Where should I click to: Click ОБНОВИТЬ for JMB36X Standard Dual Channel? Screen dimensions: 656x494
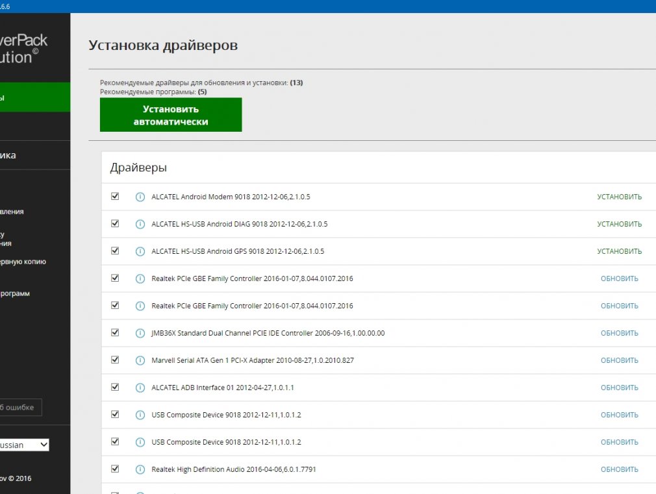(619, 334)
